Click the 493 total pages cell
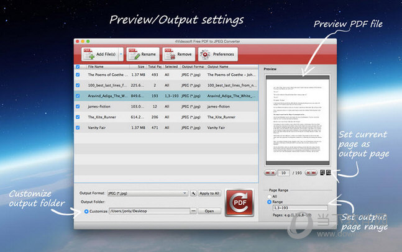This screenshot has height=252, width=402. pyautogui.click(x=155, y=74)
